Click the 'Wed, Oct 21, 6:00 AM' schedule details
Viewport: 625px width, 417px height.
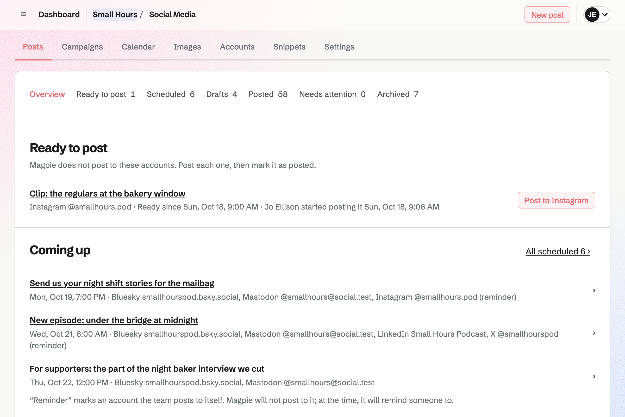pyautogui.click(x=294, y=340)
